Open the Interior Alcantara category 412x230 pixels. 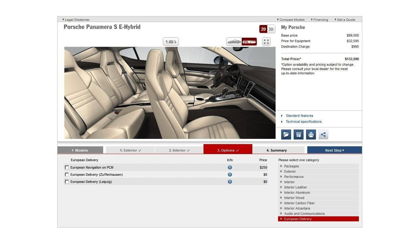pos(318,208)
